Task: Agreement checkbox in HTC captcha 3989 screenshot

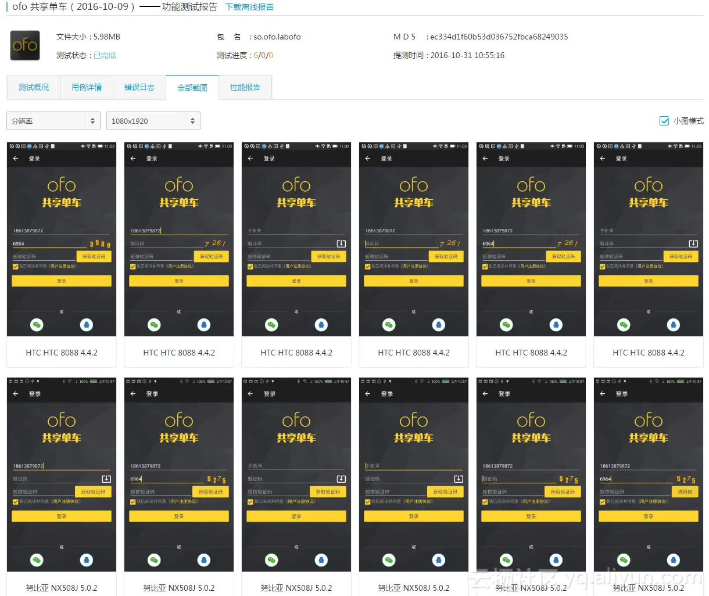Action: click(x=15, y=266)
